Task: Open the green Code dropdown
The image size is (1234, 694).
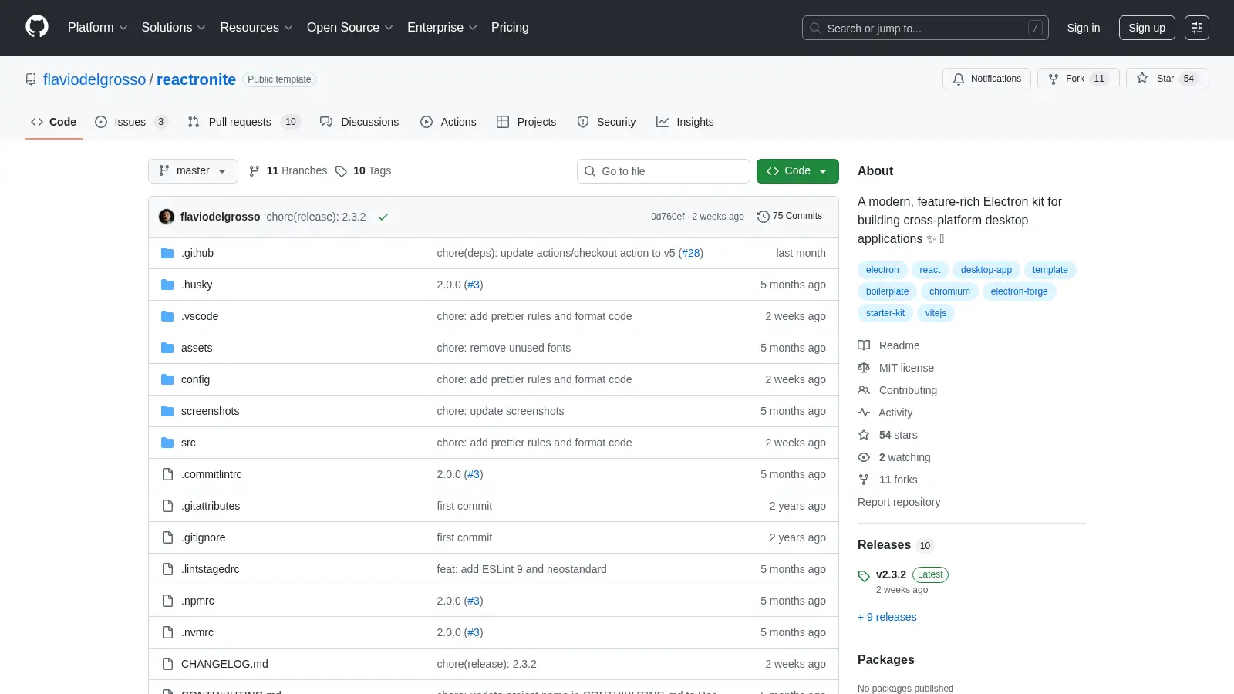Action: (797, 171)
